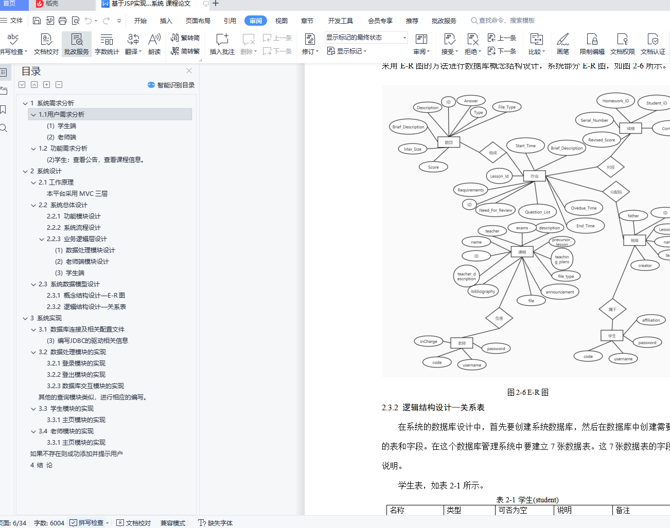Screen dimensions: 670x528
Task: Select the 画笔 pen tool
Action: click(563, 44)
